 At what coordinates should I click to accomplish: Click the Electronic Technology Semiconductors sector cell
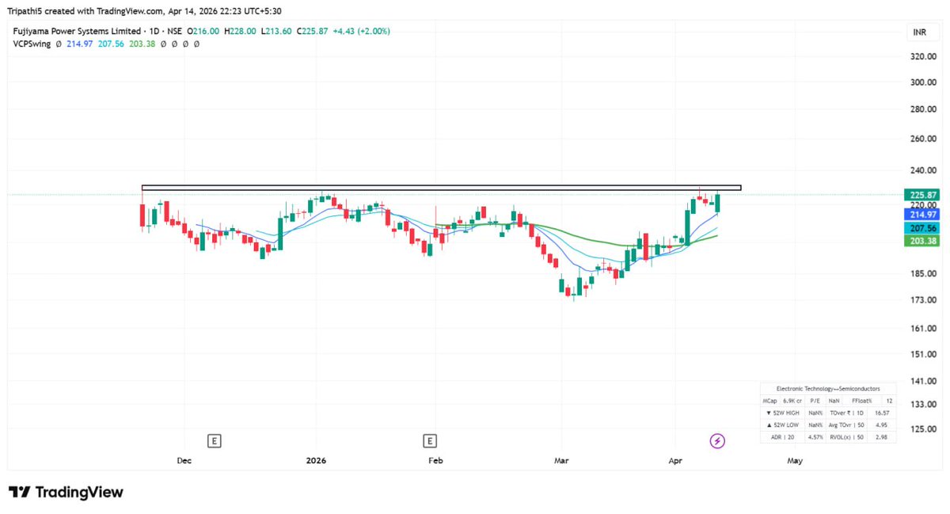point(828,389)
